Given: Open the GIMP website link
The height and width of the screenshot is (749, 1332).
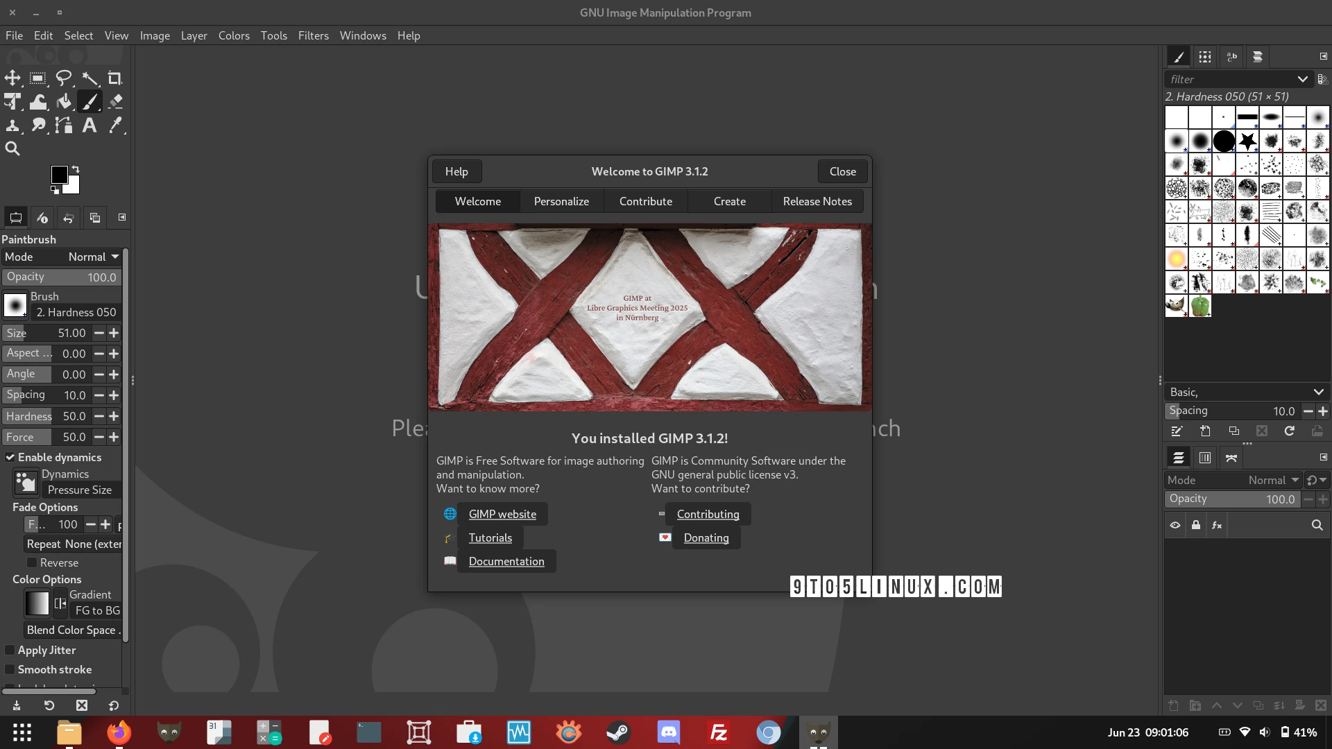Looking at the screenshot, I should (x=502, y=515).
